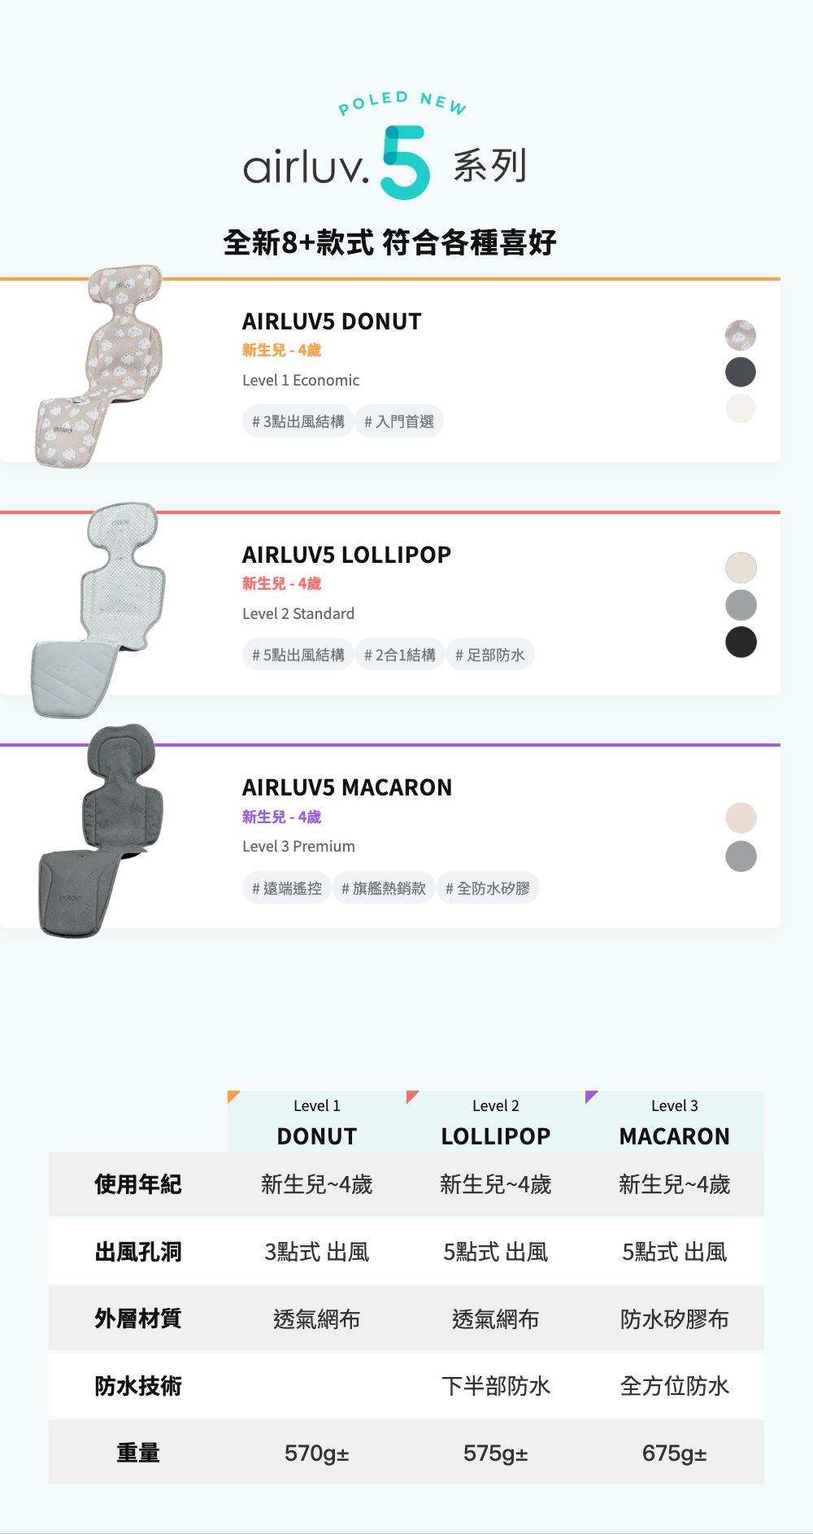Choose the medium gray Lollipop swatch
813x1534 pixels.
point(741,605)
